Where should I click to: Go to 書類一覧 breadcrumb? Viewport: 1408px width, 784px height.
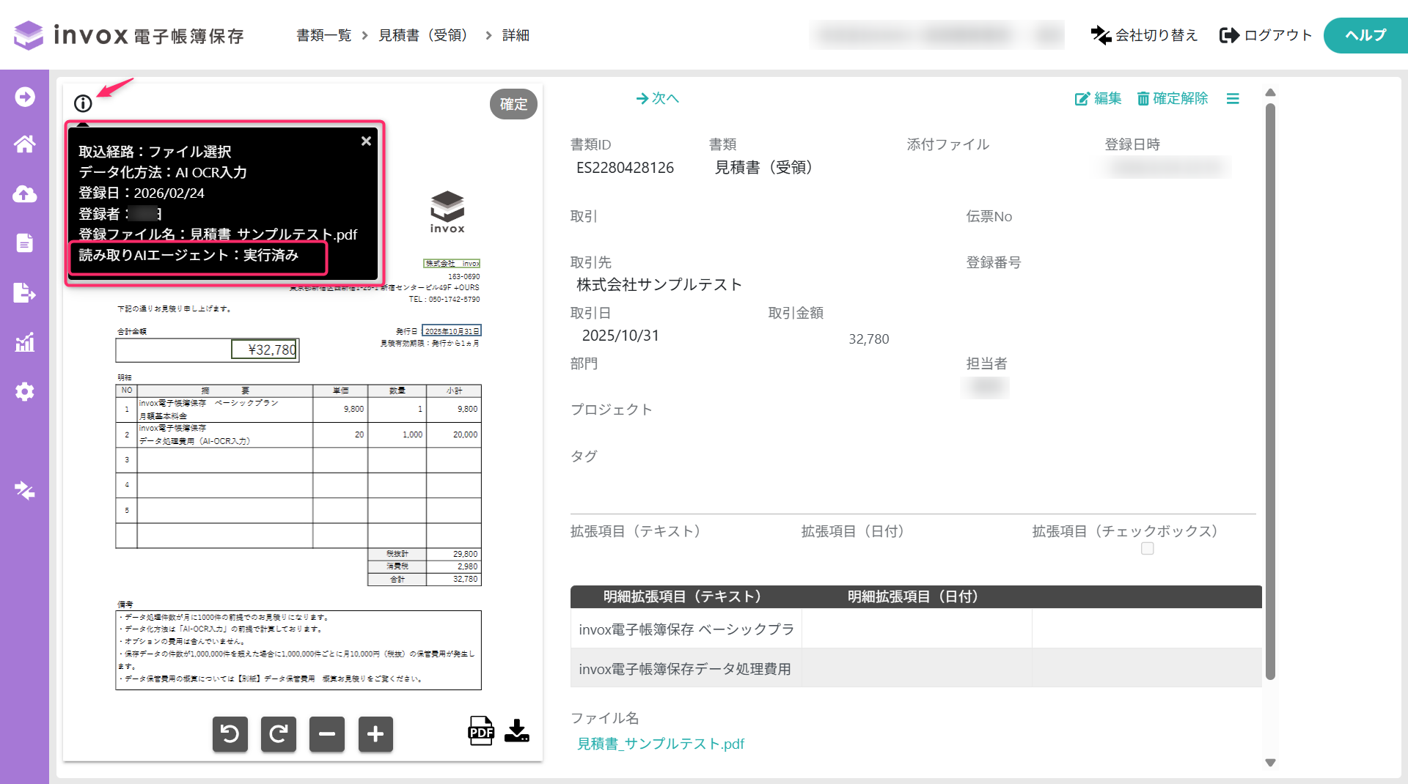pos(323,35)
